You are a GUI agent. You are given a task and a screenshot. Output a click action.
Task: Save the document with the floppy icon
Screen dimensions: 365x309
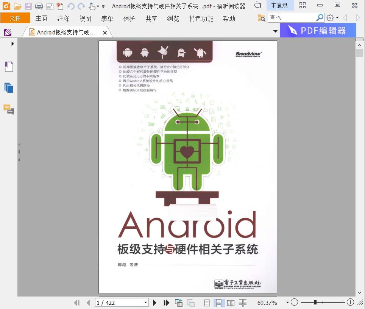28,6
